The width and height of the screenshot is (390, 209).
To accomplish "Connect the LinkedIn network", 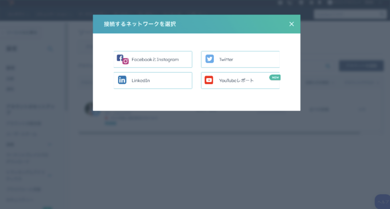I will coord(153,80).
